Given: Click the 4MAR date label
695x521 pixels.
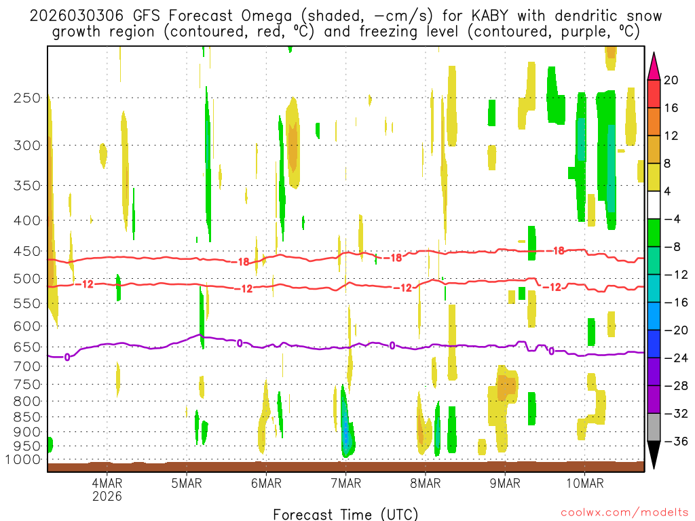Looking at the screenshot, I should 107,483.
